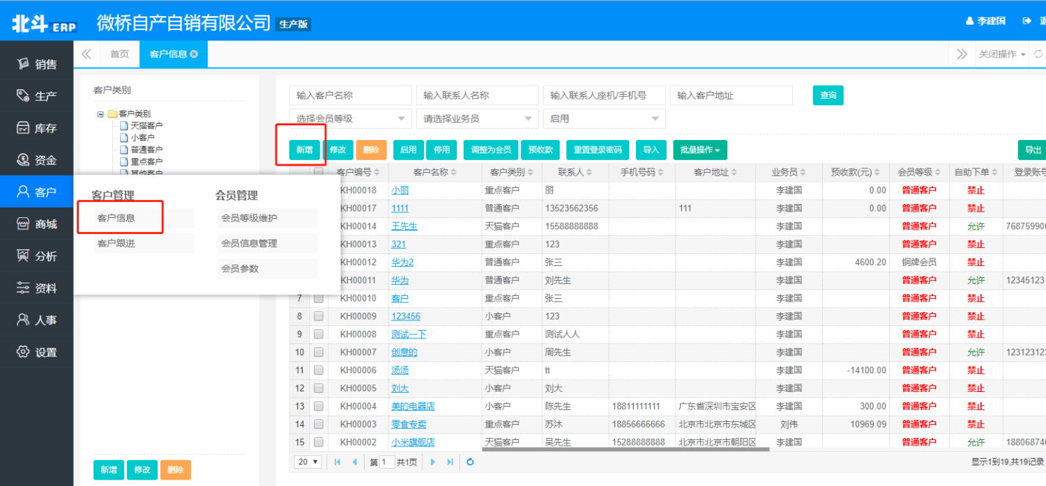This screenshot has height=486, width=1046.
Task: Open the 资料 data module in sidebar
Action: click(36, 288)
